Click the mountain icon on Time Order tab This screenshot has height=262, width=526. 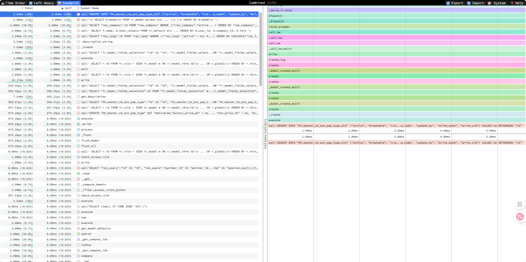click(3, 3)
